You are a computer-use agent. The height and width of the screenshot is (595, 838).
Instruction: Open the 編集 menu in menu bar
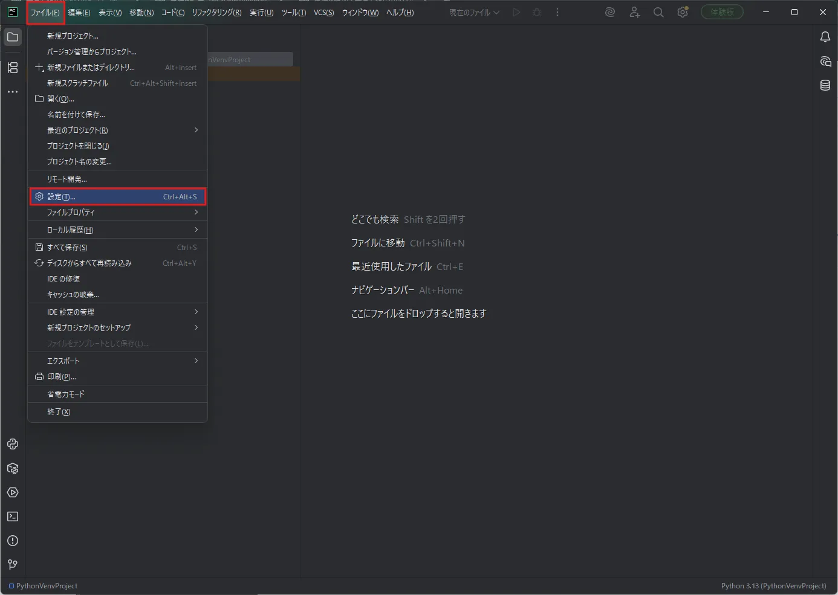tap(79, 12)
